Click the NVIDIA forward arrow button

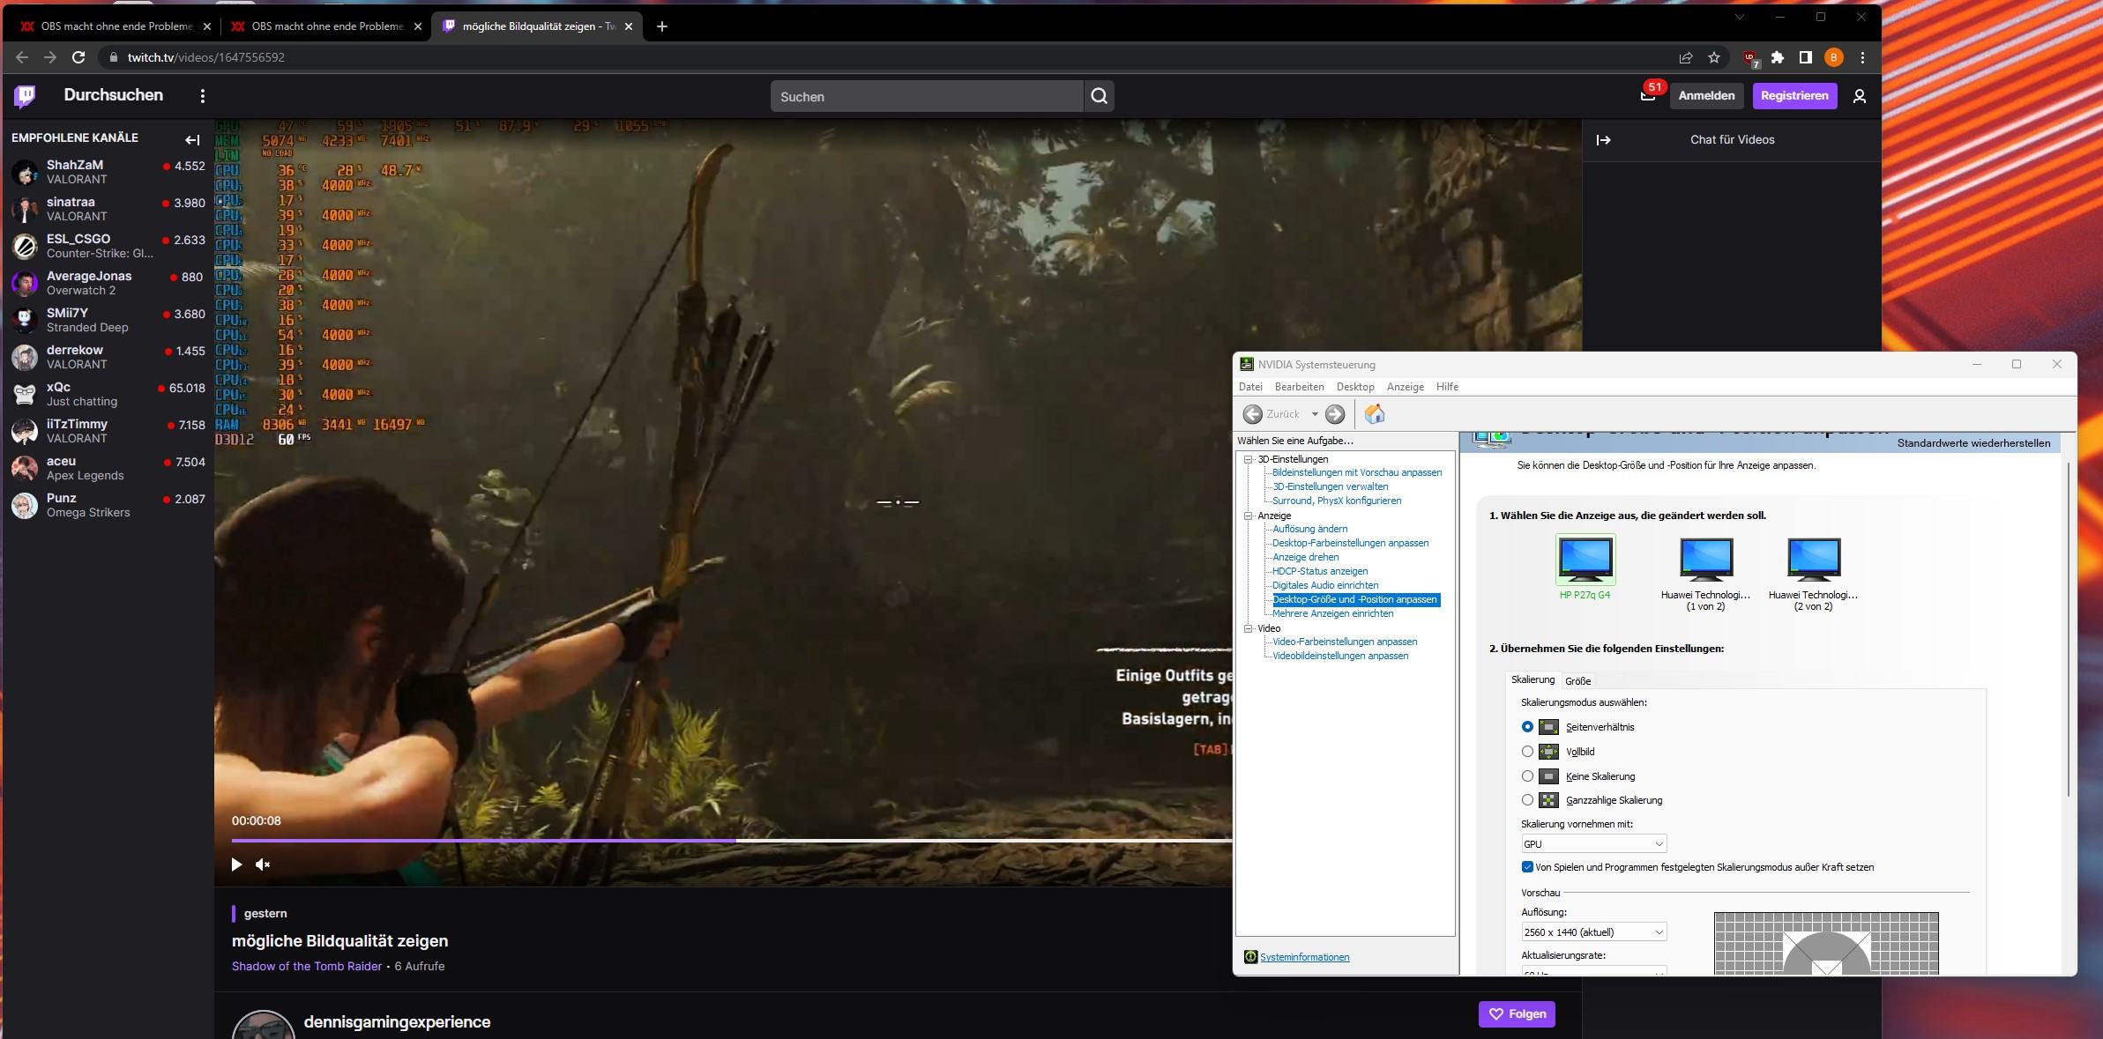tap(1335, 414)
